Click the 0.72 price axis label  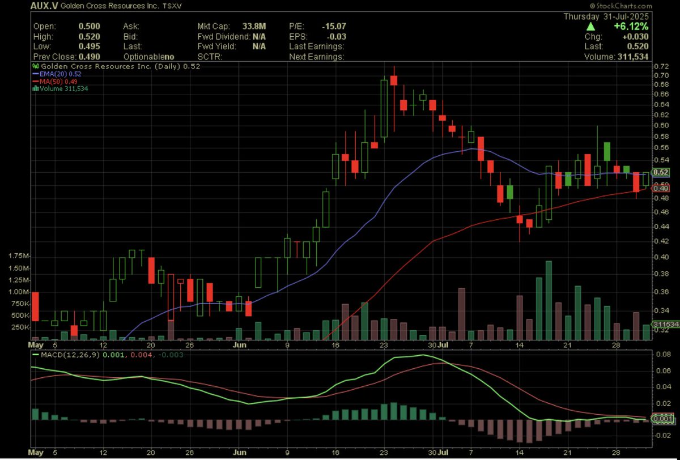662,66
